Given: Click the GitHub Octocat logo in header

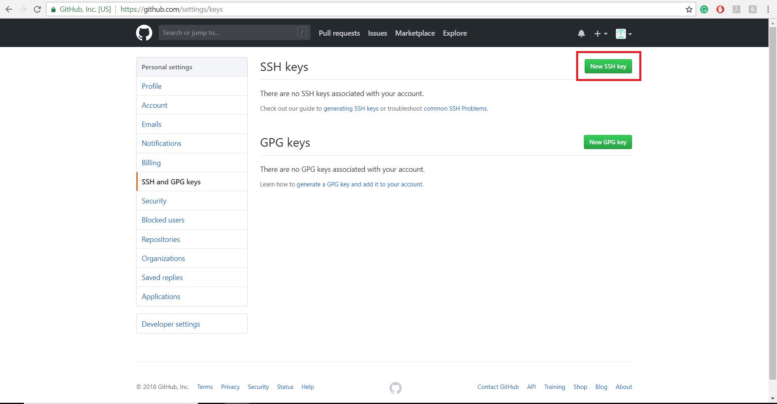Looking at the screenshot, I should coord(144,33).
